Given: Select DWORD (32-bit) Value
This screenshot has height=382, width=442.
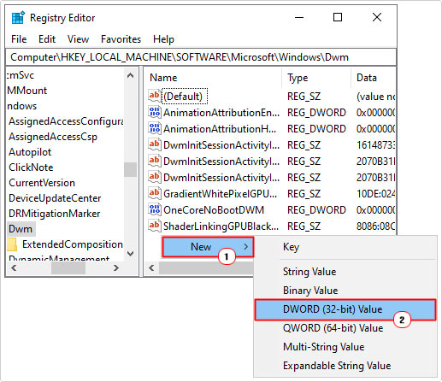Looking at the screenshot, I should pos(345,309).
